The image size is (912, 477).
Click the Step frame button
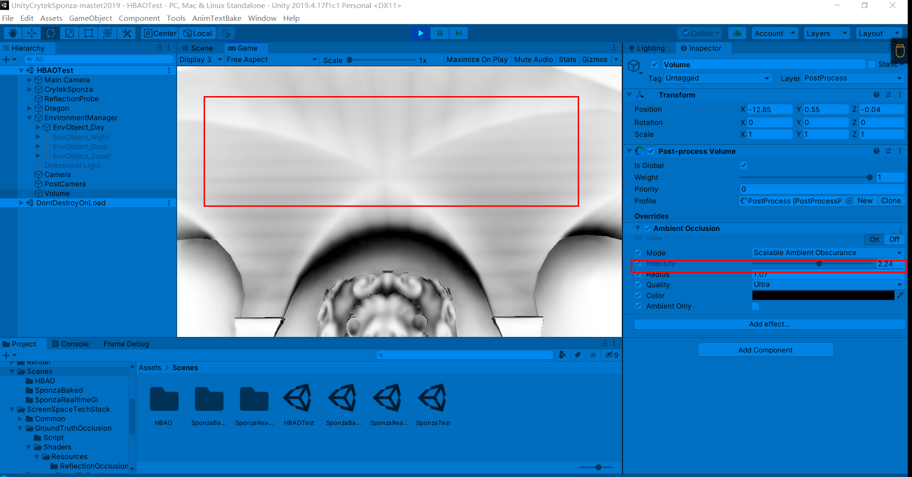[458, 33]
